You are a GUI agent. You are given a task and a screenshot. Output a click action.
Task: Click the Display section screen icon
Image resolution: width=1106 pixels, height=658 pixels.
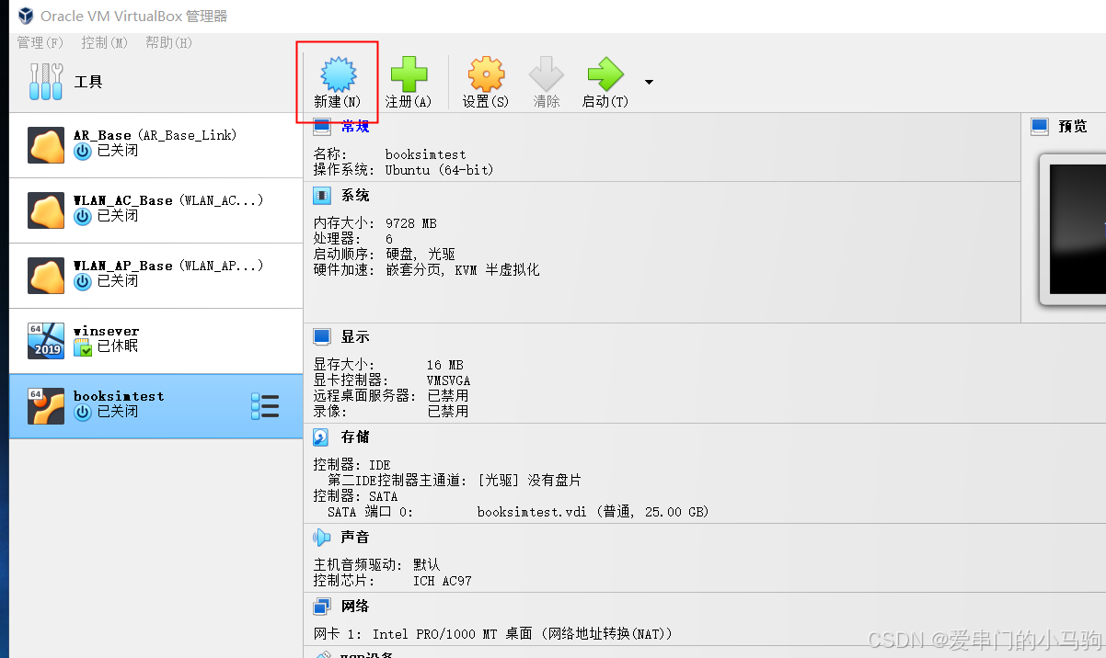coord(322,337)
